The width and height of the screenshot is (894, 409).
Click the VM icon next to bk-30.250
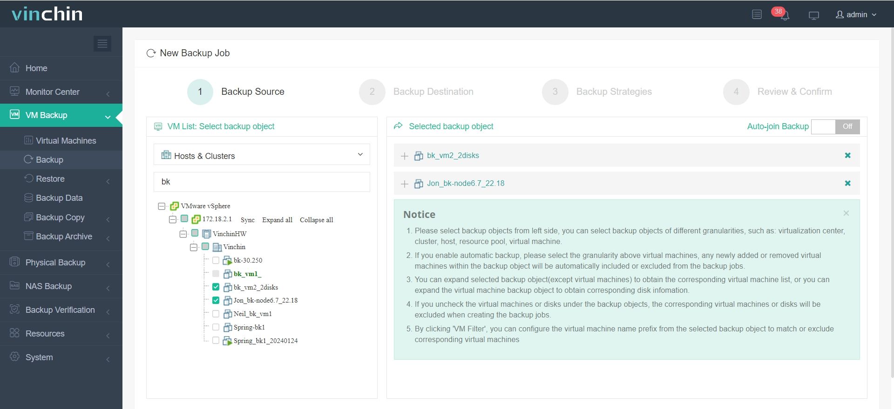227,260
